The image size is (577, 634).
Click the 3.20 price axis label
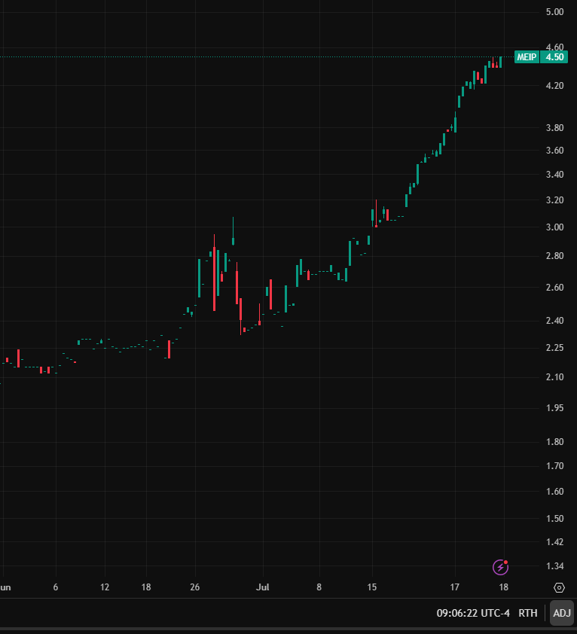click(x=554, y=200)
